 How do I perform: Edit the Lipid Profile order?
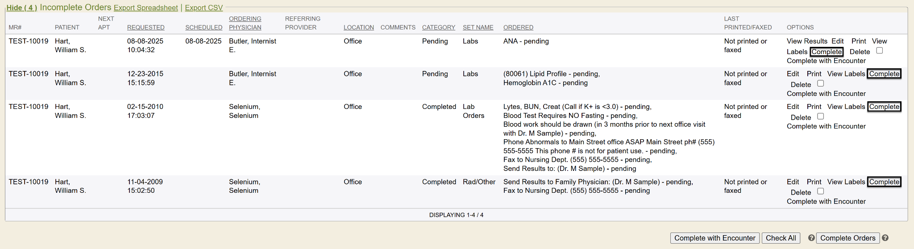point(793,74)
